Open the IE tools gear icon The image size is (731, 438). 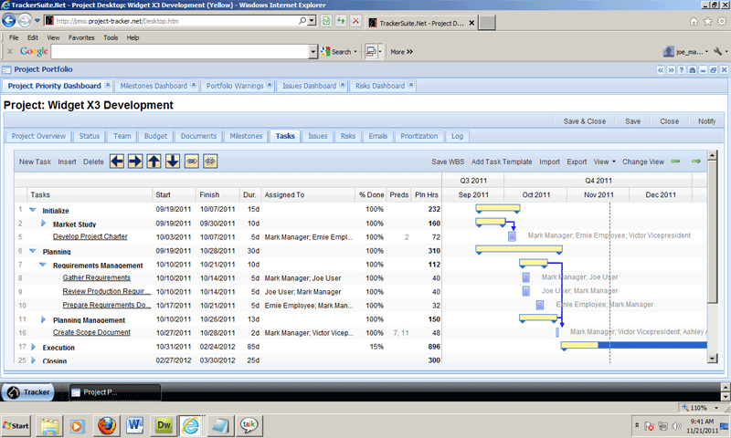click(x=722, y=21)
